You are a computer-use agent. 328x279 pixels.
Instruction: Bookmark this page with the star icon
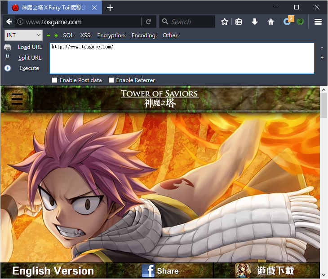tap(225, 22)
